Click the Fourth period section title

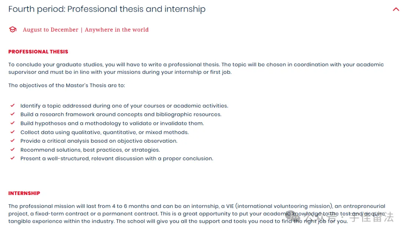pyautogui.click(x=107, y=9)
